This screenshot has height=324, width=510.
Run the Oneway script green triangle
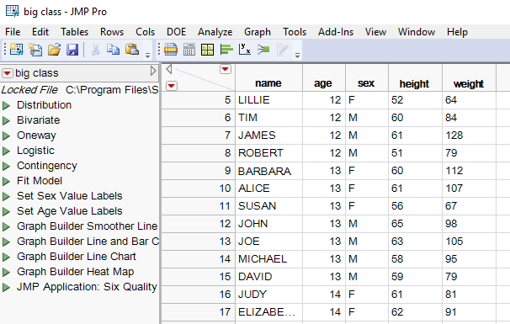(x=6, y=135)
